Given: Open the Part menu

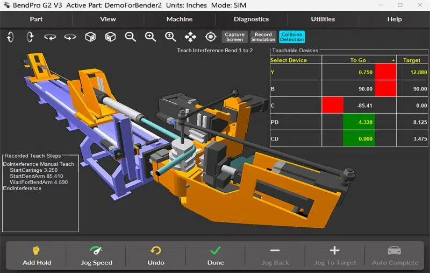Looking at the screenshot, I should (36, 19).
